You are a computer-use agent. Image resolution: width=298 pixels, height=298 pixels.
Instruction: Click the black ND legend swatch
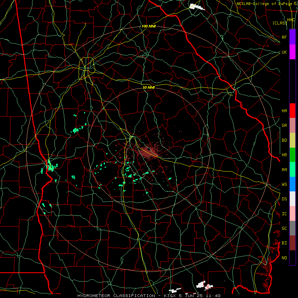[292, 258]
